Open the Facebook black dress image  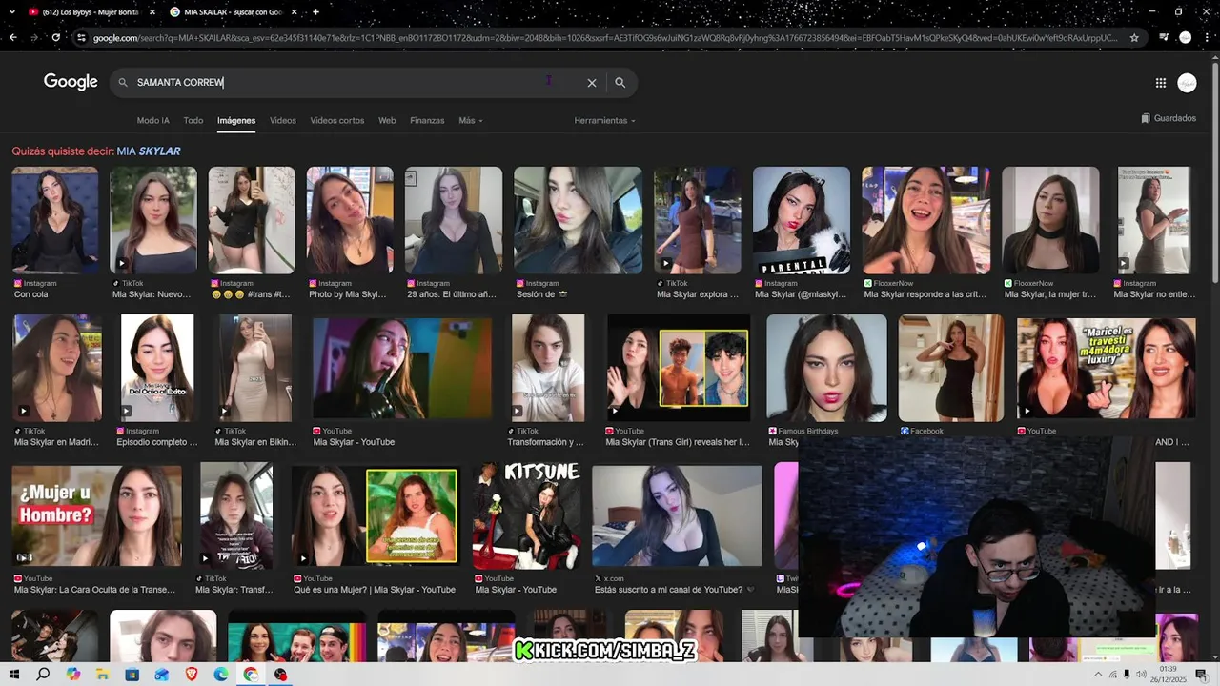pos(950,369)
